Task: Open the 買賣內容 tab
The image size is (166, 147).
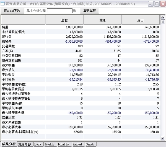Action: click(x=25, y=144)
